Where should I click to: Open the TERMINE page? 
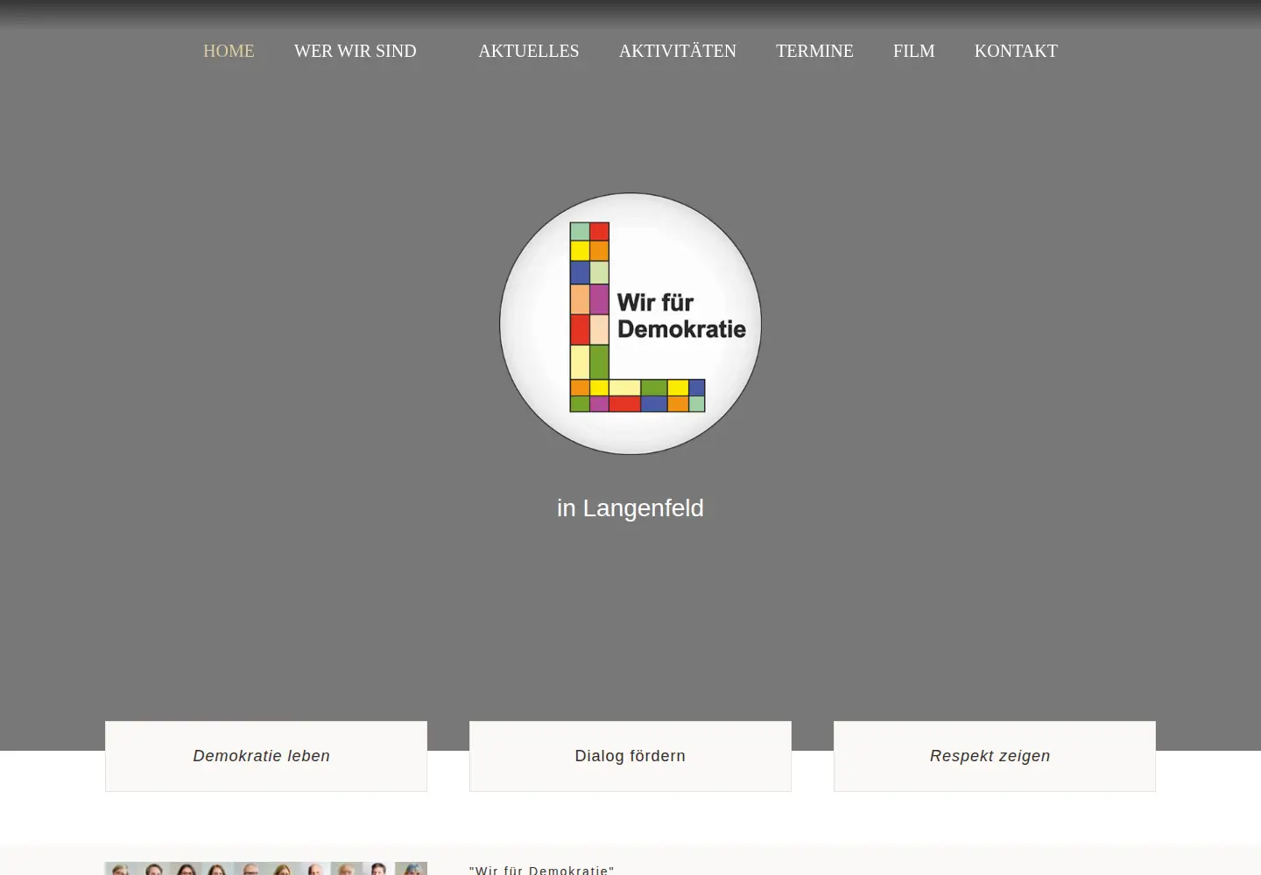pos(814,51)
